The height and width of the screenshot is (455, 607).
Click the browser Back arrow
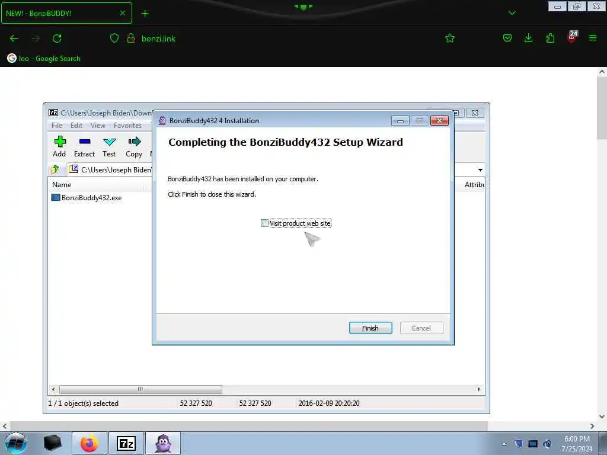[x=14, y=39]
